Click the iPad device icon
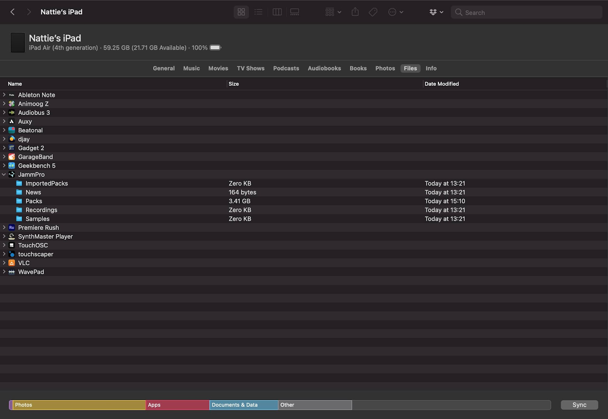The height and width of the screenshot is (419, 608). coord(17,43)
